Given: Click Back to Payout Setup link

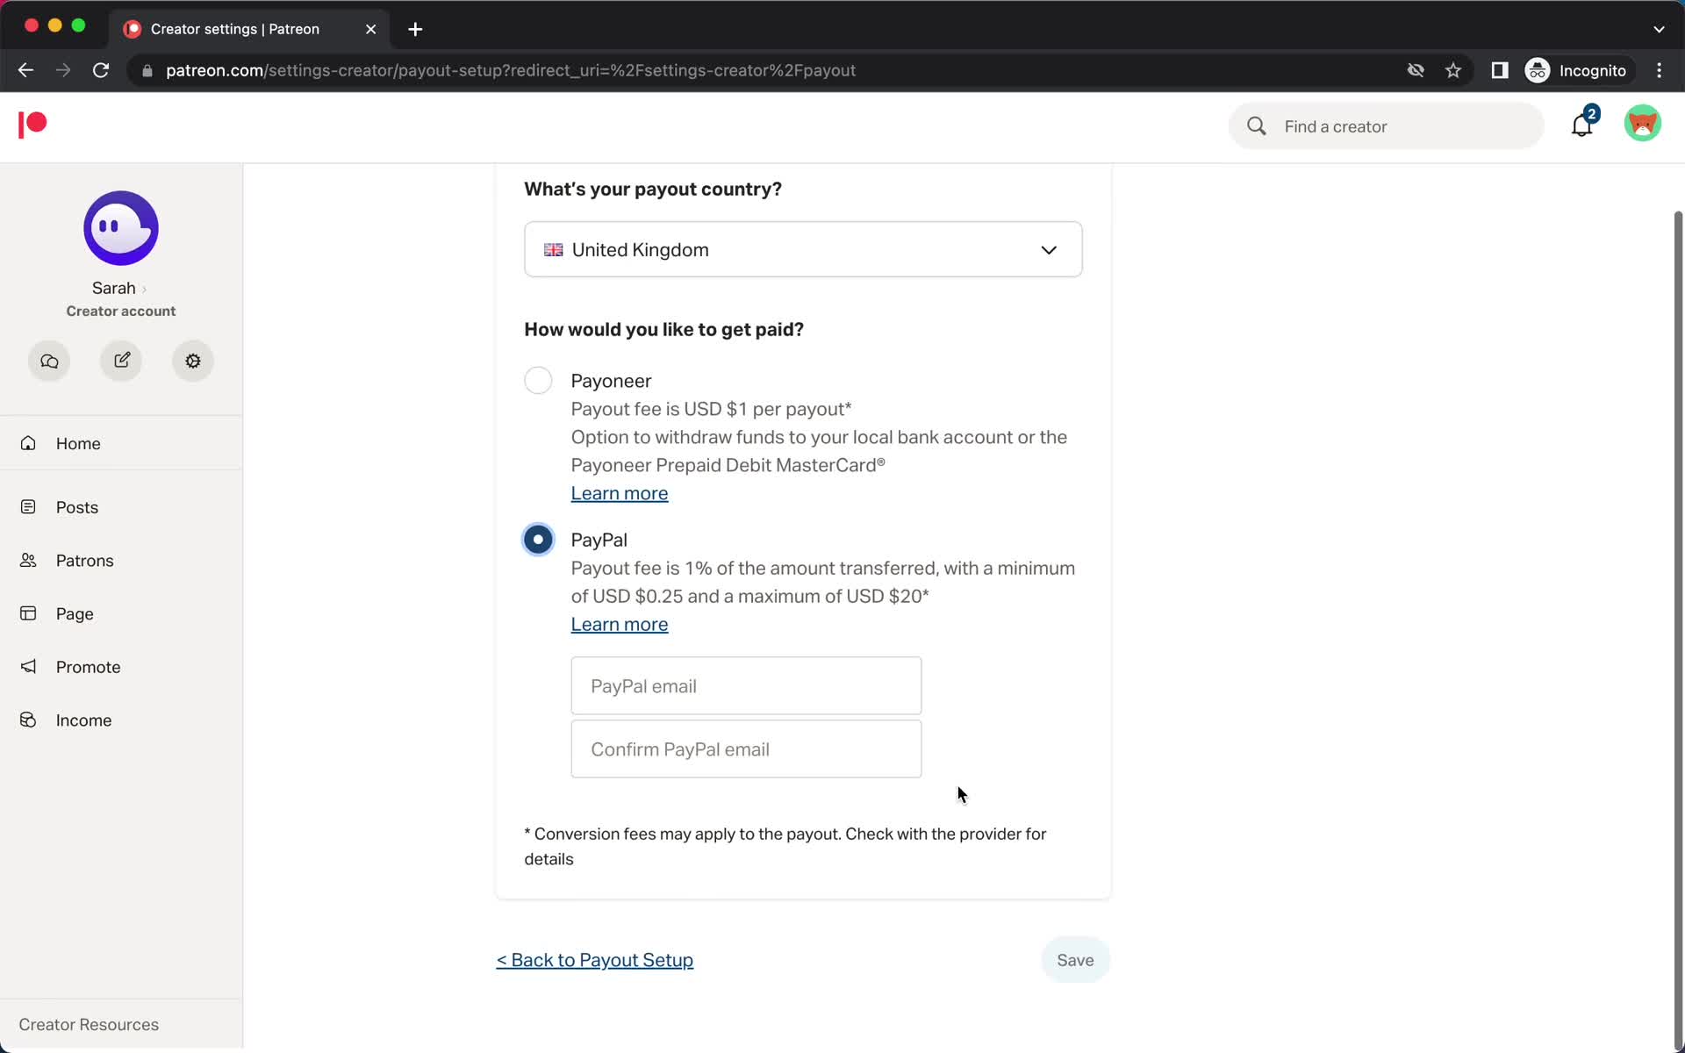Looking at the screenshot, I should point(594,960).
